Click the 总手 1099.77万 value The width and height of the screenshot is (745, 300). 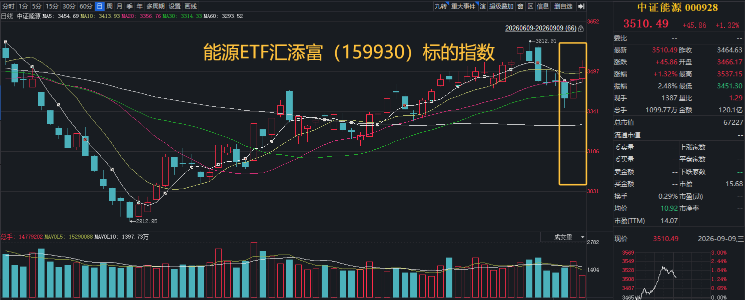click(x=661, y=110)
